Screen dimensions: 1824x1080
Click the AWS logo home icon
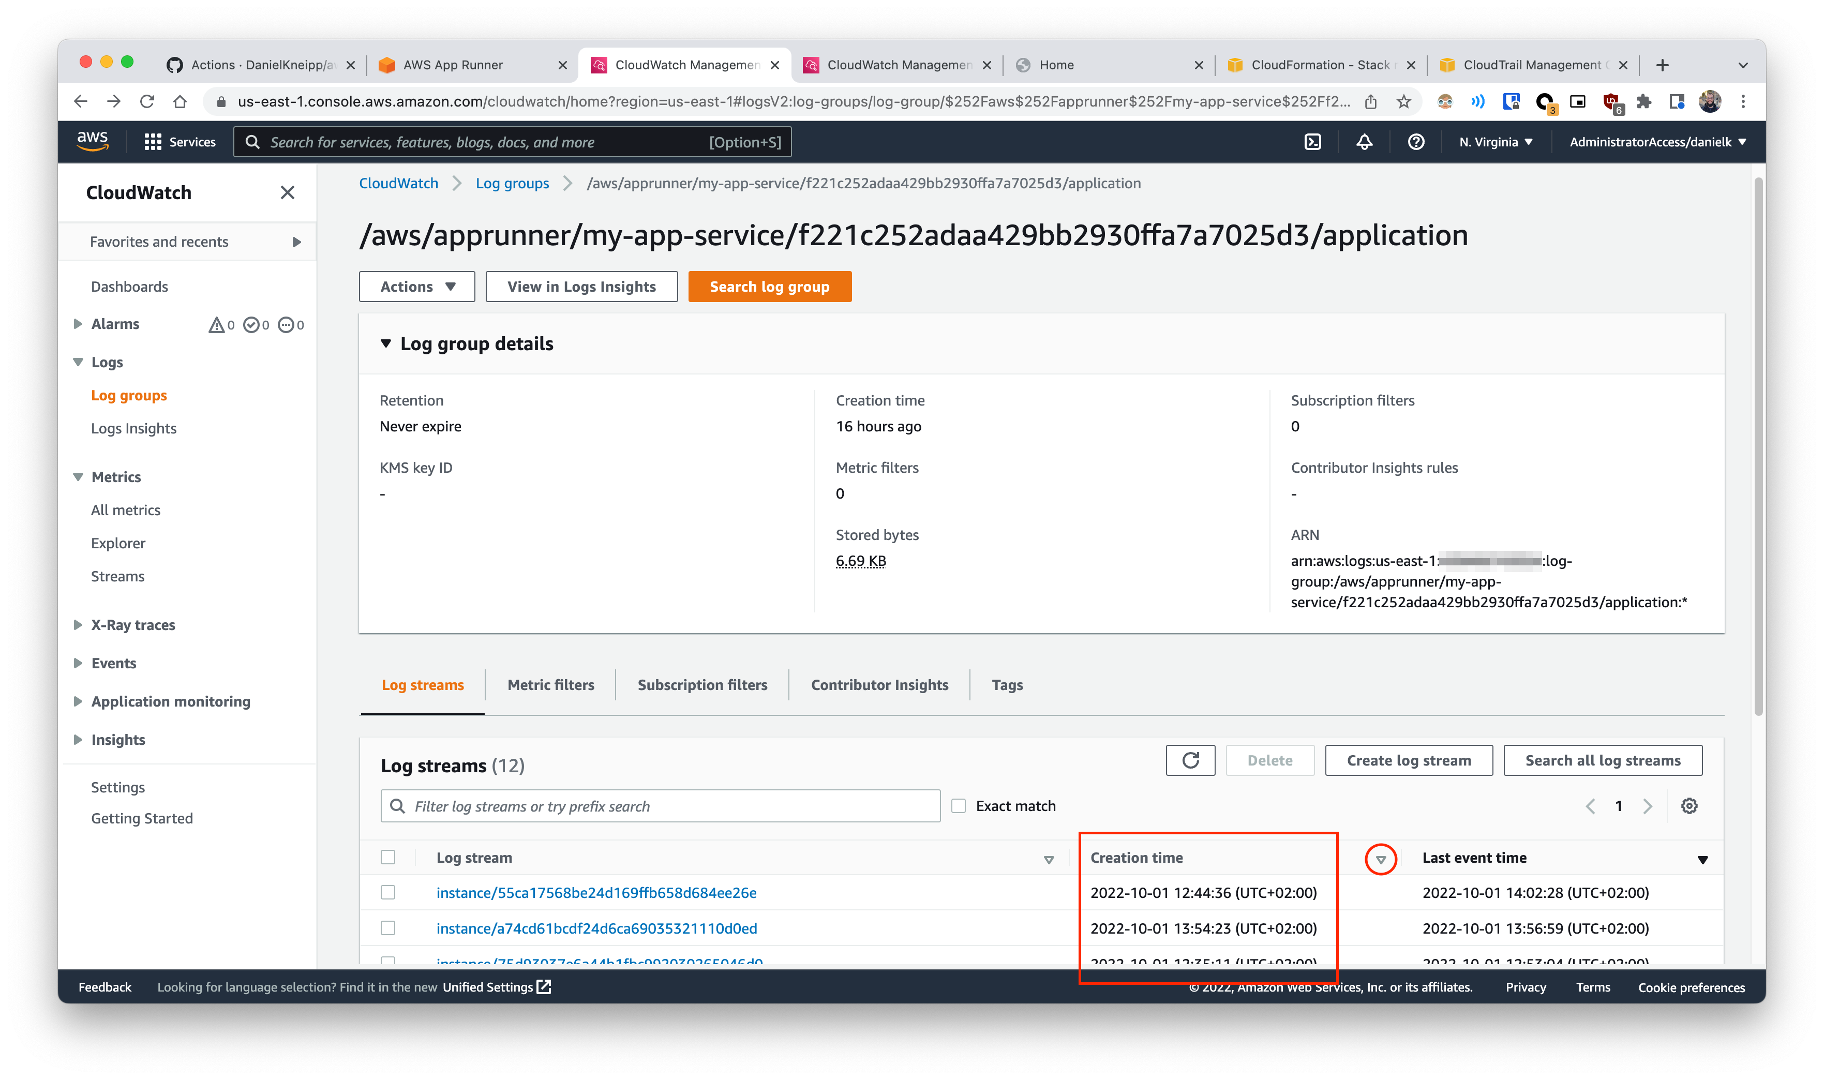(x=93, y=141)
